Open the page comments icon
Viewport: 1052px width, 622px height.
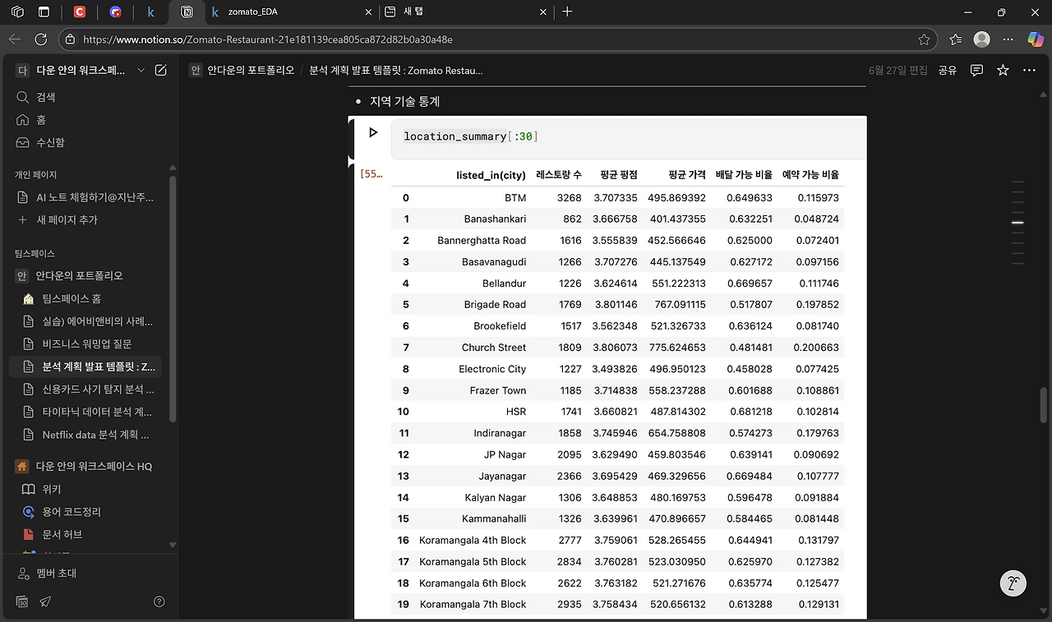click(x=976, y=71)
